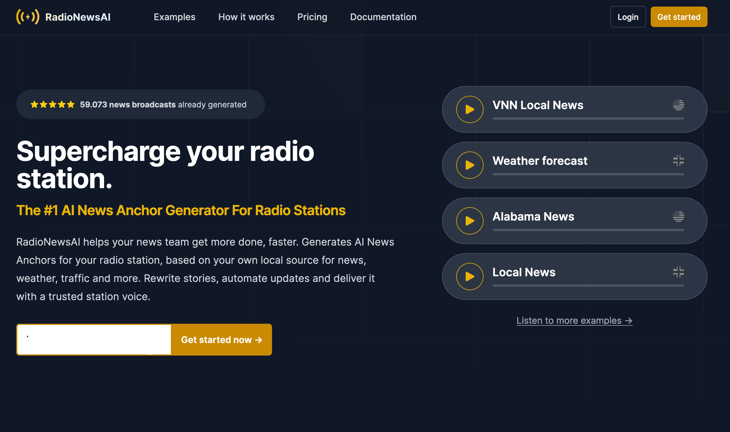This screenshot has height=432, width=730.
Task: Seek on the VNN Local News progress bar
Action: click(x=588, y=119)
